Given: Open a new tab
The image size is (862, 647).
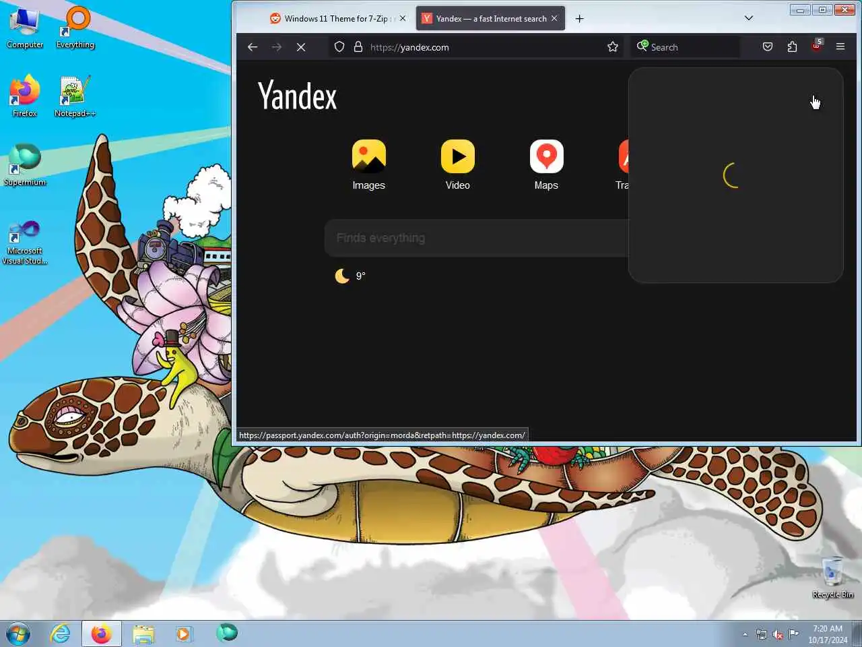Looking at the screenshot, I should pos(579,19).
